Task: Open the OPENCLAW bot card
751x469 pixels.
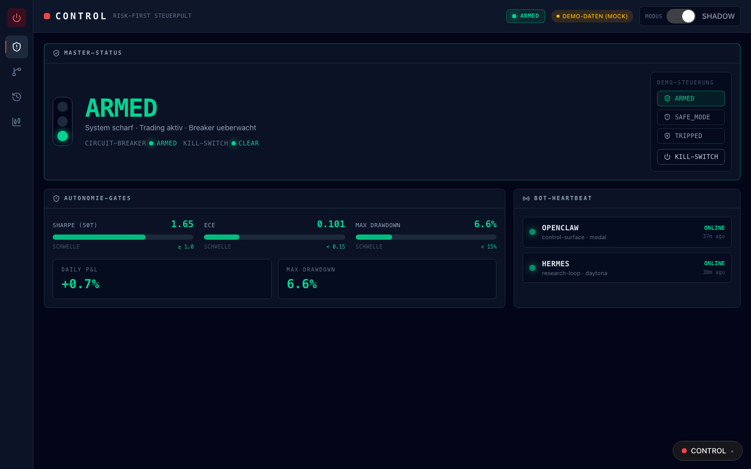Action: 627,232
